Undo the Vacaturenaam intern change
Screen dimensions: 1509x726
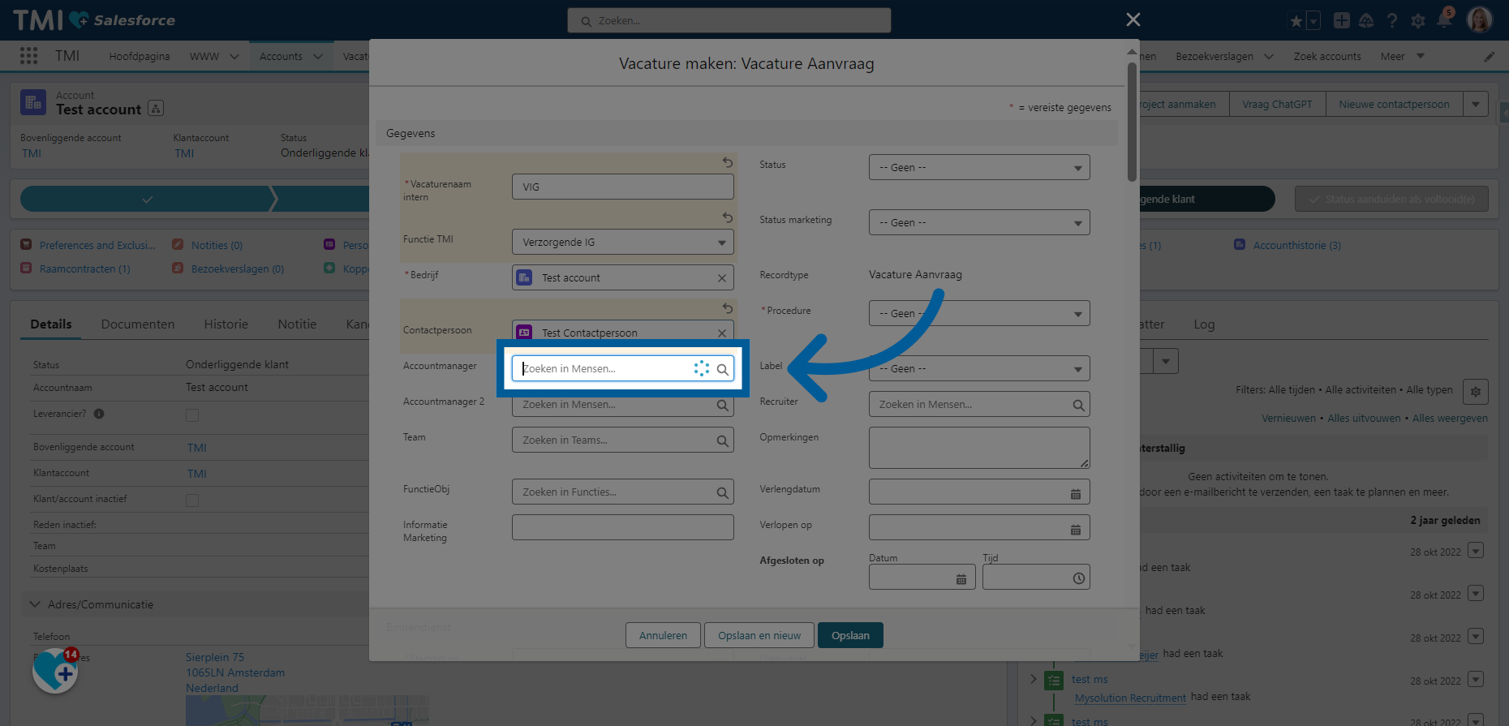pyautogui.click(x=728, y=162)
